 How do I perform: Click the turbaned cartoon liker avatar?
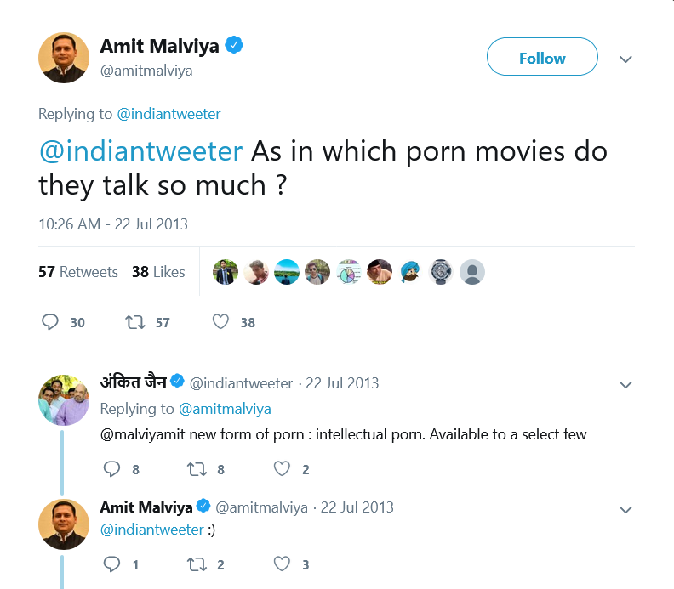tap(410, 272)
